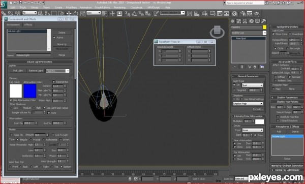Open the Utilities hammer panel tab
Screen dimensions: 305x184
pyautogui.click(x=263, y=21)
